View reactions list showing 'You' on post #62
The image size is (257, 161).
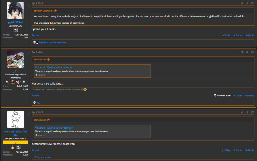click(38, 103)
